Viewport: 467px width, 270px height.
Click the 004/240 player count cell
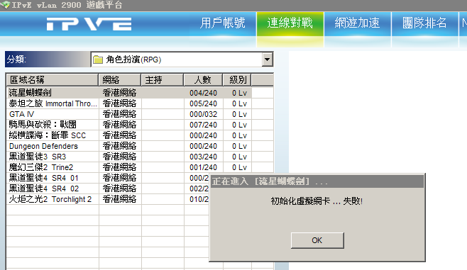[204, 93]
